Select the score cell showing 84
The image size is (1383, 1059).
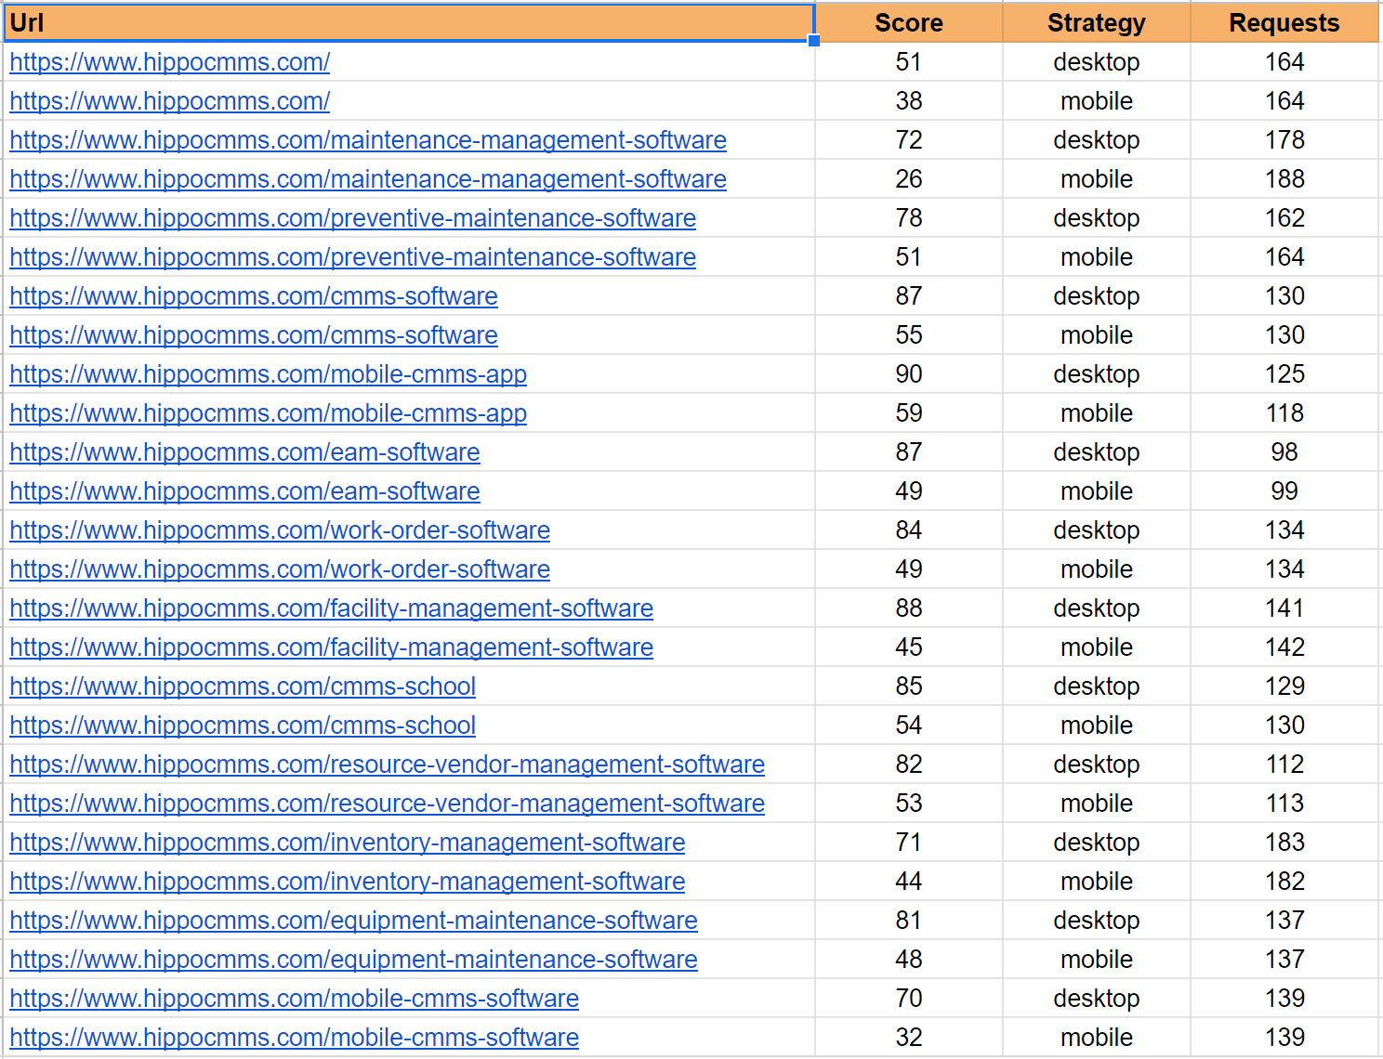pyautogui.click(x=909, y=530)
